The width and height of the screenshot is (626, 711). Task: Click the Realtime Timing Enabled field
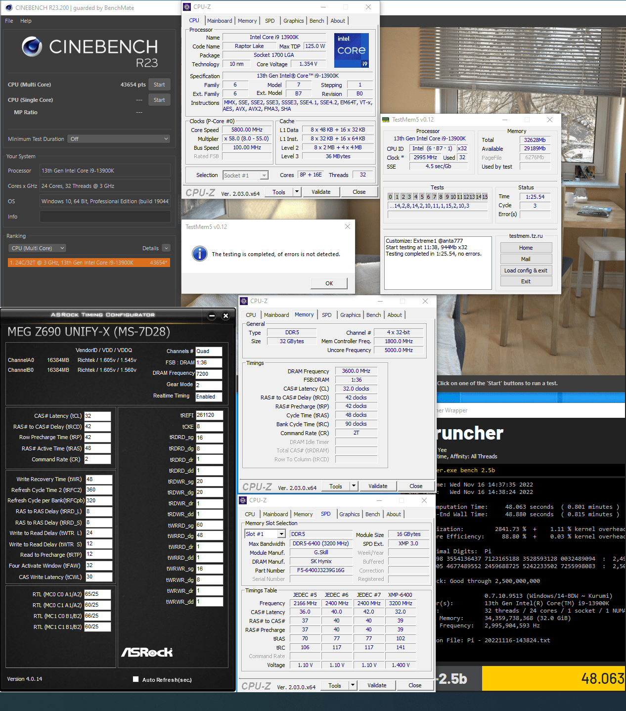pyautogui.click(x=209, y=397)
